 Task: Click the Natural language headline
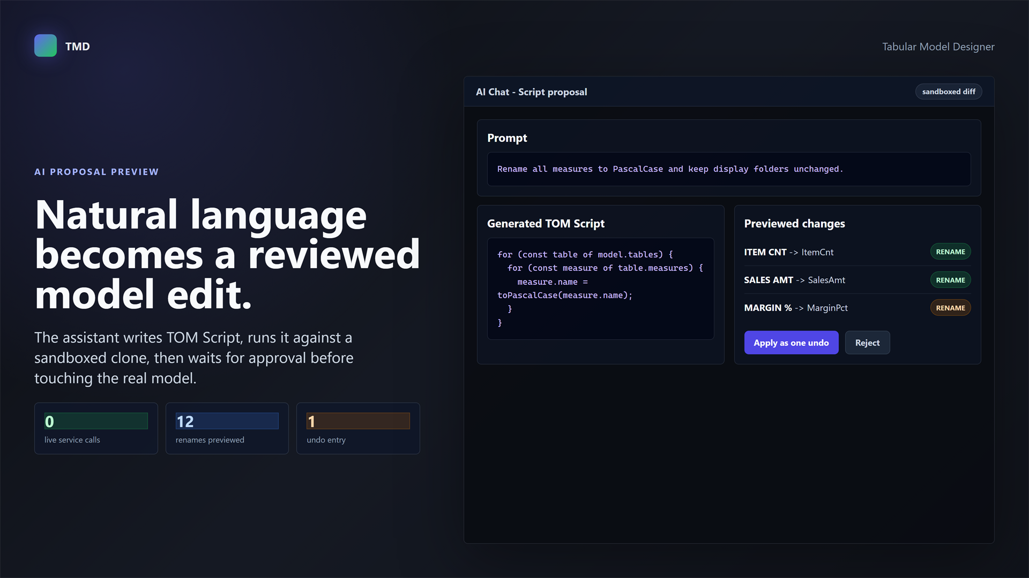pos(228,255)
